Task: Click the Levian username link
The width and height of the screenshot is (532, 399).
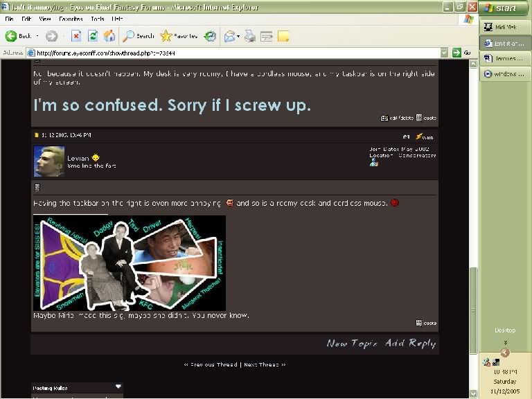Action: pos(78,159)
